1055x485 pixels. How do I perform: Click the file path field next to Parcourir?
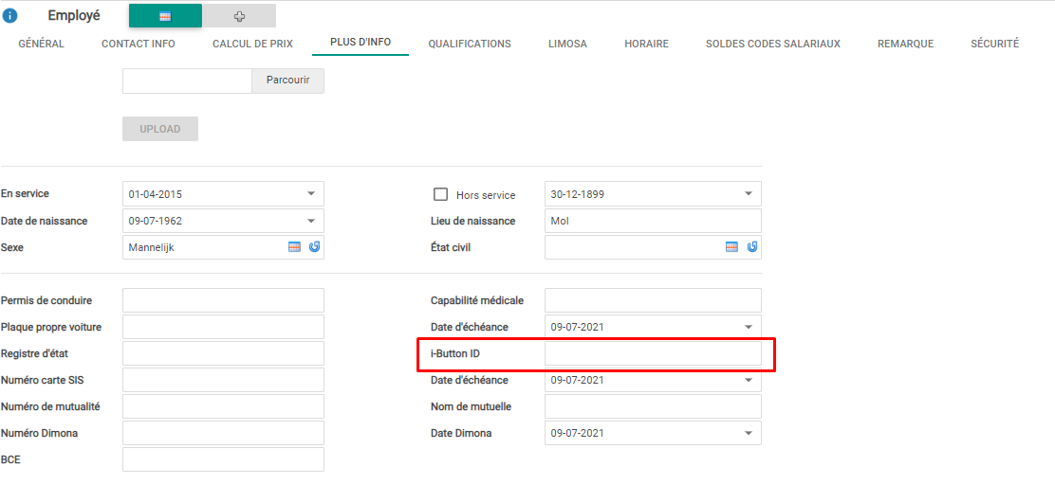click(x=187, y=81)
